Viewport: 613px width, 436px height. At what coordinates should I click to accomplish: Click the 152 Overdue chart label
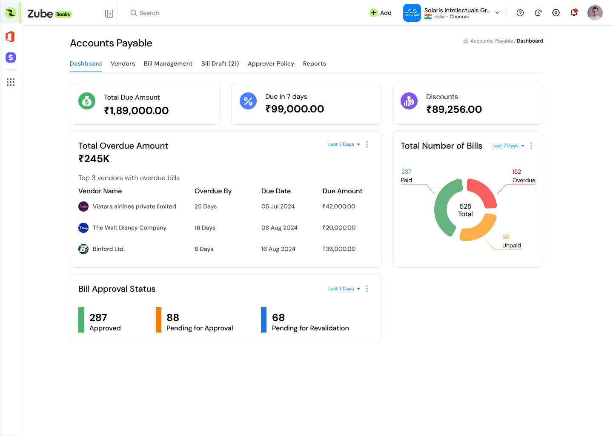524,176
